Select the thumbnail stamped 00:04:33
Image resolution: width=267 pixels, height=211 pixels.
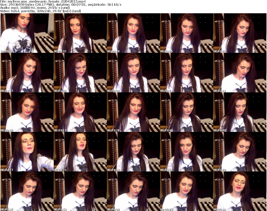(80, 152)
